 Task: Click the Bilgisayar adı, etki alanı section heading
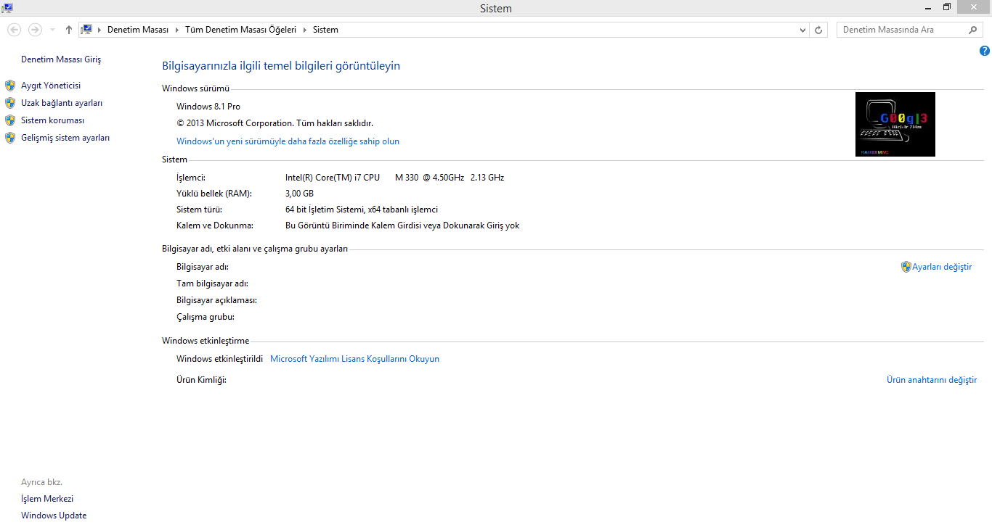[x=255, y=249]
